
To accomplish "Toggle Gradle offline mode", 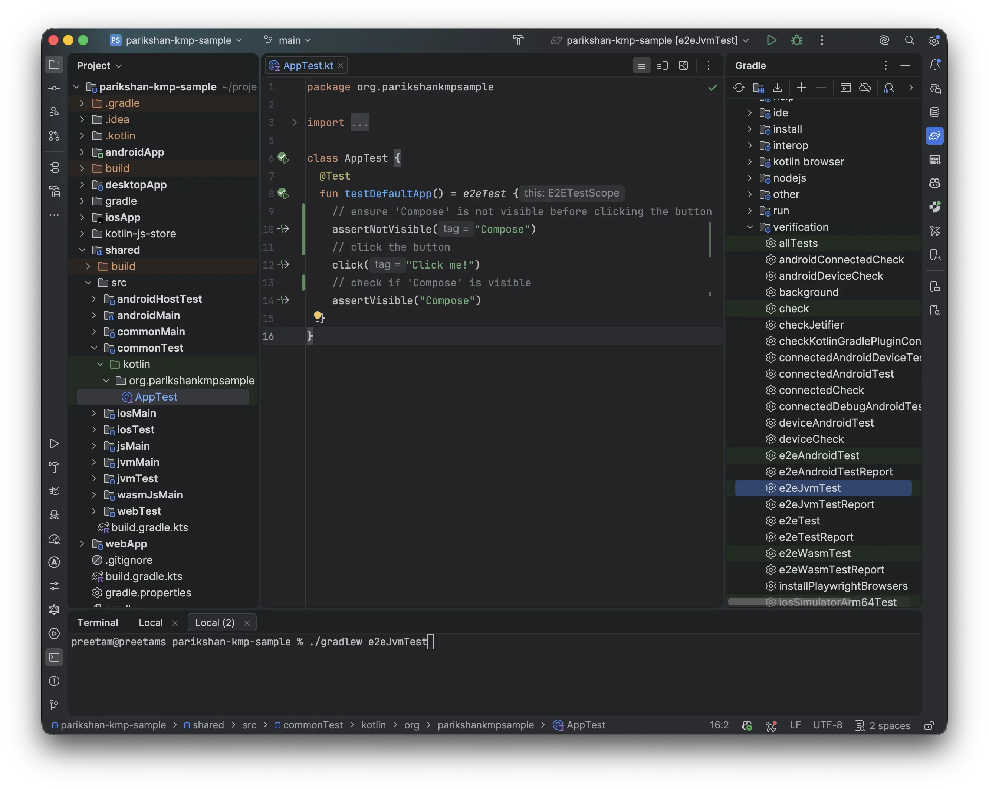I will pos(865,88).
